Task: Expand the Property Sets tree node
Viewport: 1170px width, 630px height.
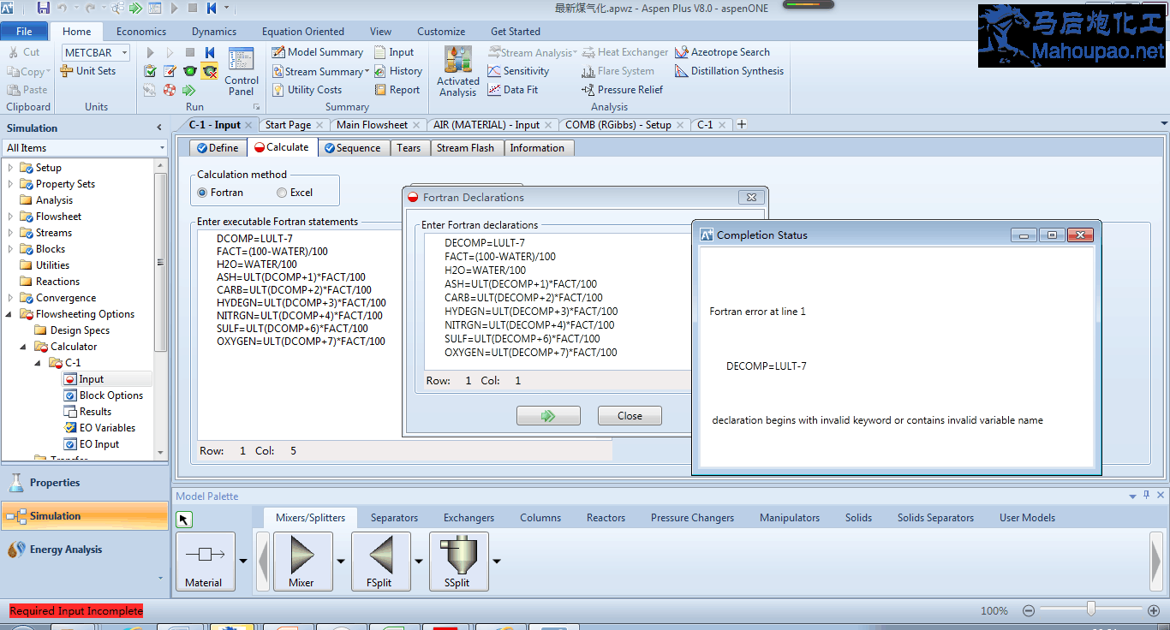Action: coord(10,184)
